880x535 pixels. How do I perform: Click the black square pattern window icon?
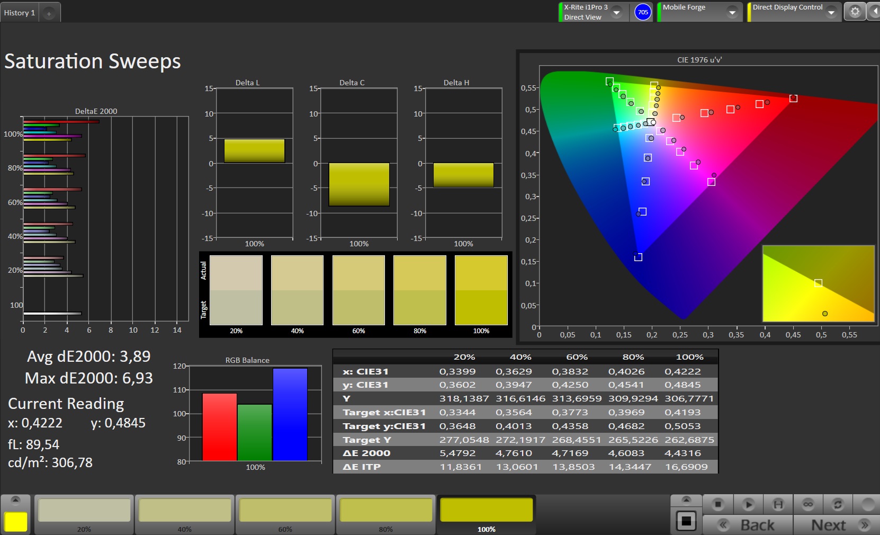point(686,521)
